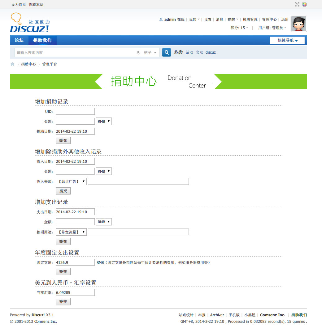The width and height of the screenshot is (322, 329).
Task: Open RMB currency dropdown in 其他收入记录 section
Action: point(104,171)
